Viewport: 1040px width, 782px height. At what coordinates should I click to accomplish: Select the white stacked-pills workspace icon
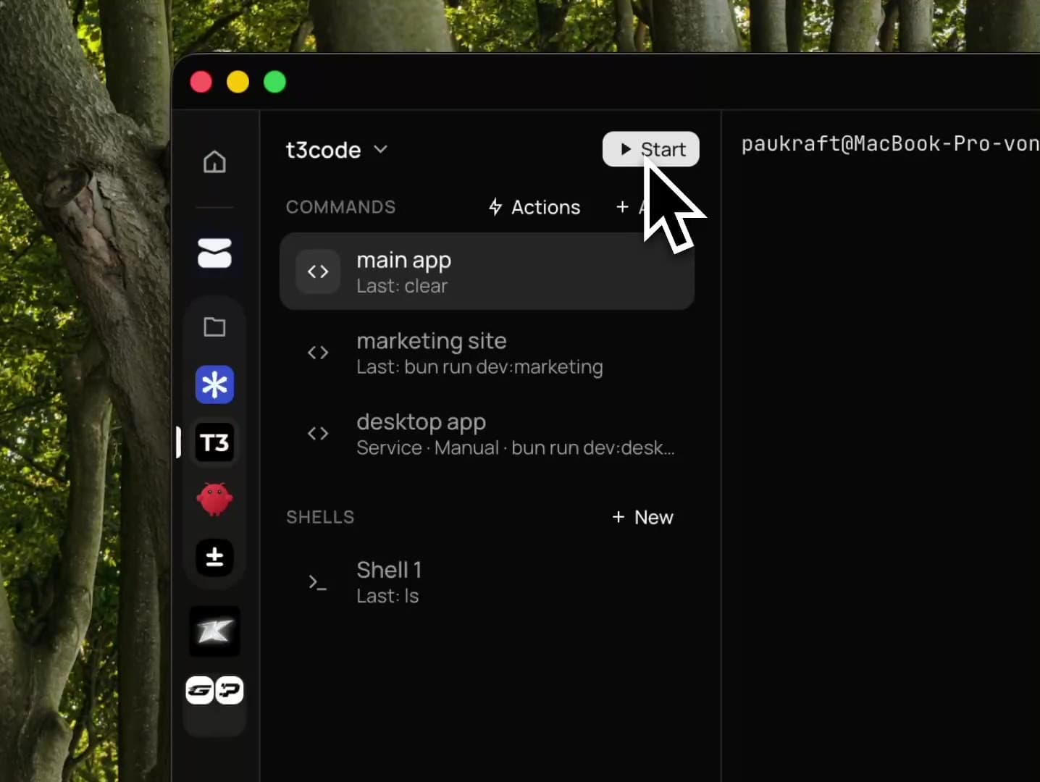(214, 253)
